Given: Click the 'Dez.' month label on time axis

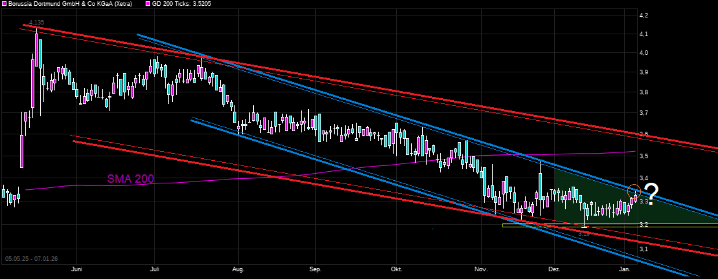Looking at the screenshot, I should 554,269.
